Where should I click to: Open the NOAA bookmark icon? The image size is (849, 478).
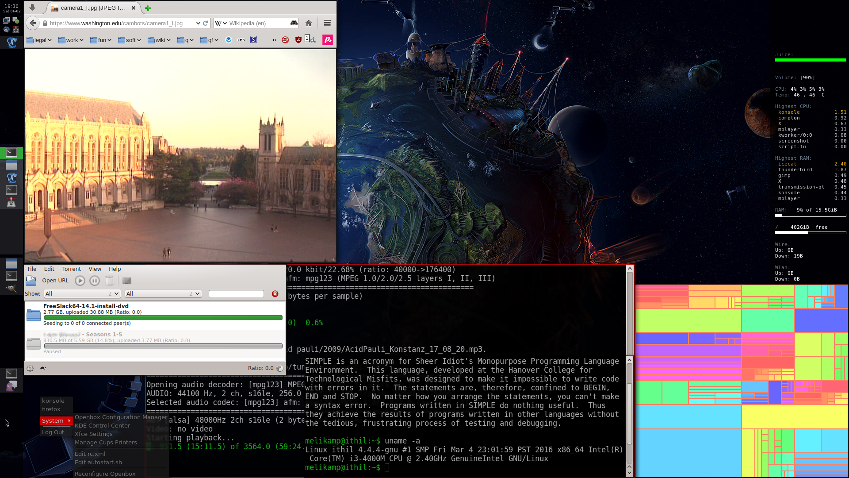click(x=229, y=40)
